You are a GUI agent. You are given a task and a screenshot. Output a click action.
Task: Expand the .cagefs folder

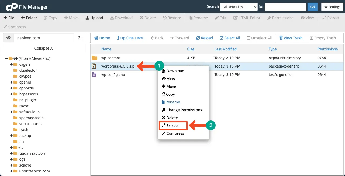(x=11, y=64)
